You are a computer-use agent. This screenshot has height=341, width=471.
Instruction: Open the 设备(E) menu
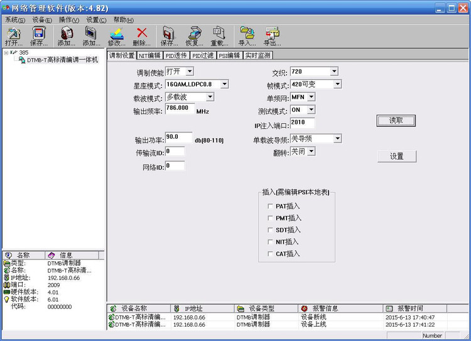[42, 20]
